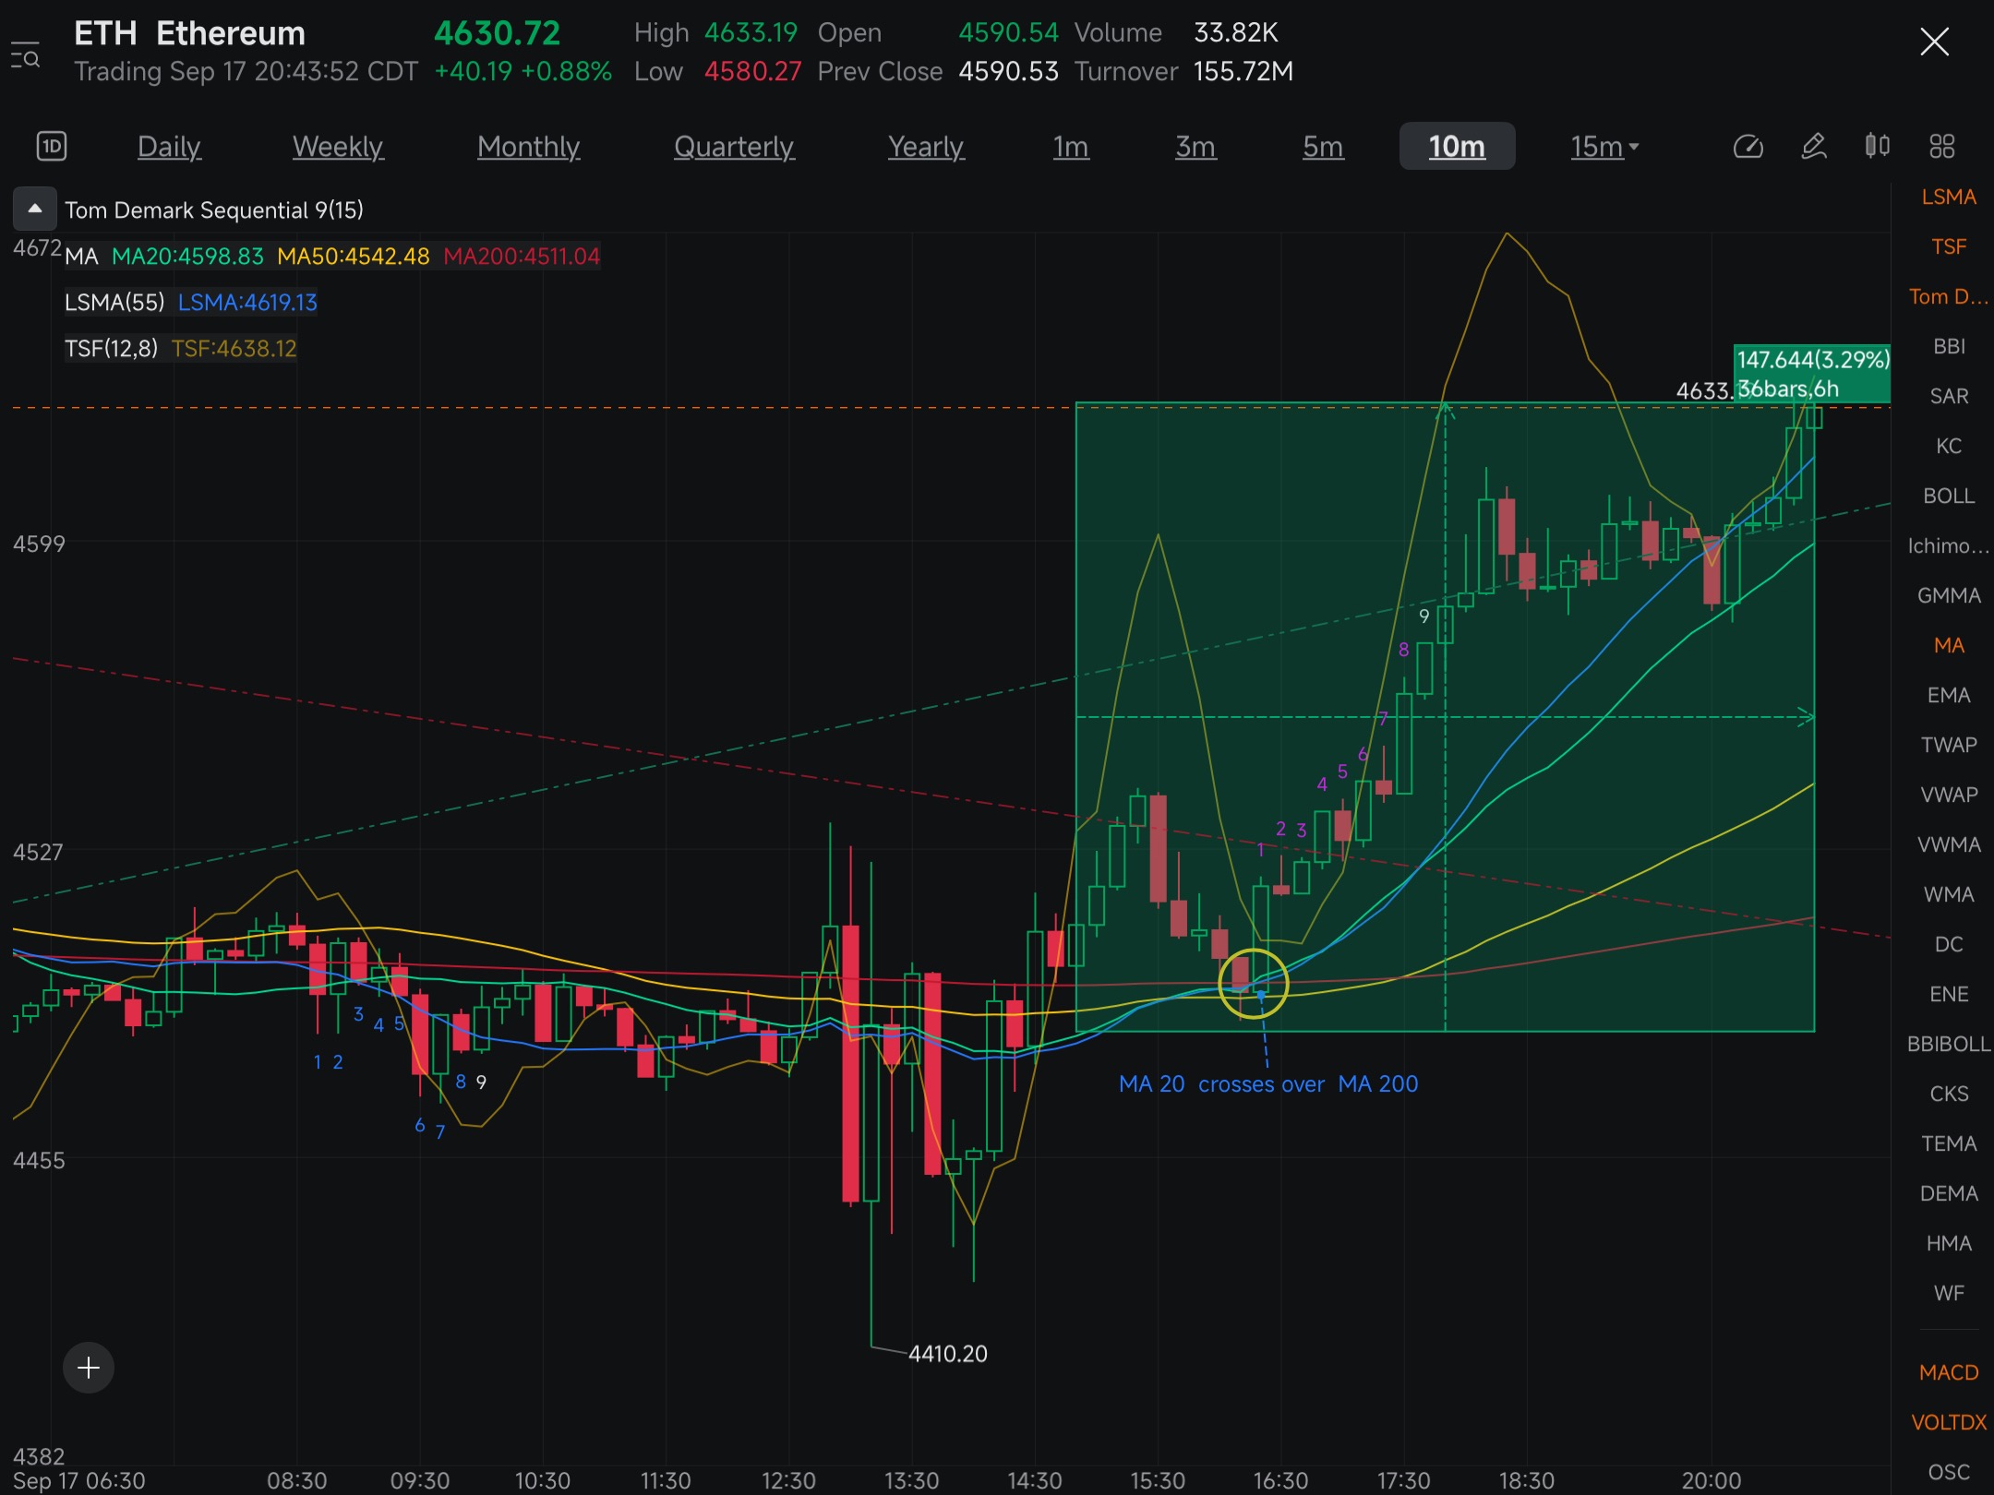Toggle the LSMA indicator on sidebar
The height and width of the screenshot is (1495, 1994).
point(1948,197)
